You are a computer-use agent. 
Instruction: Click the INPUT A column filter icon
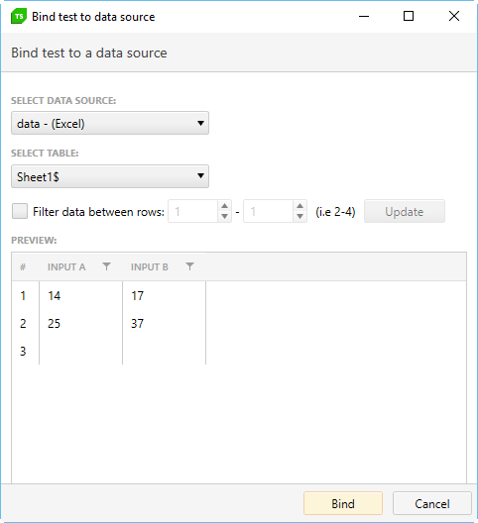(106, 266)
